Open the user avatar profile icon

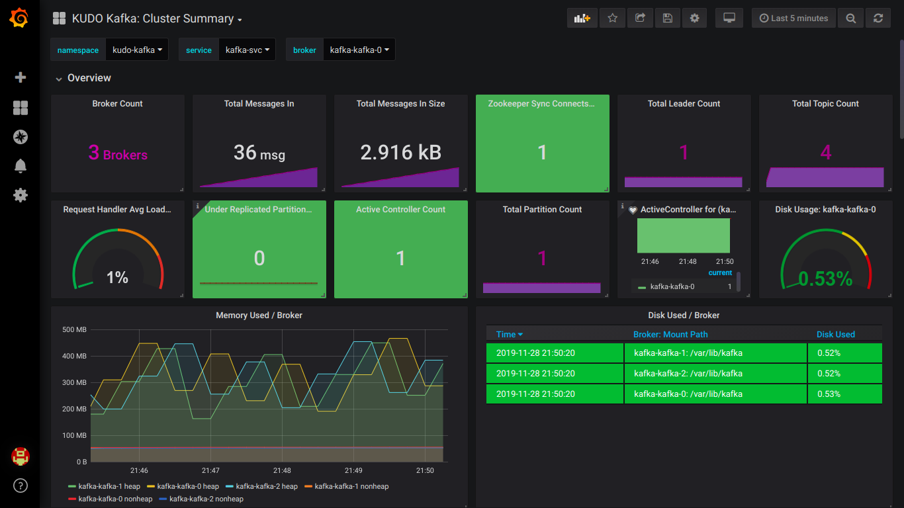point(21,456)
